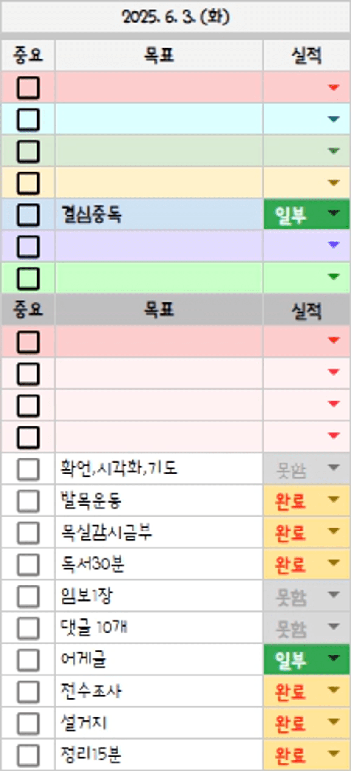Check the 결심중독 importance checkbox

click(28, 215)
